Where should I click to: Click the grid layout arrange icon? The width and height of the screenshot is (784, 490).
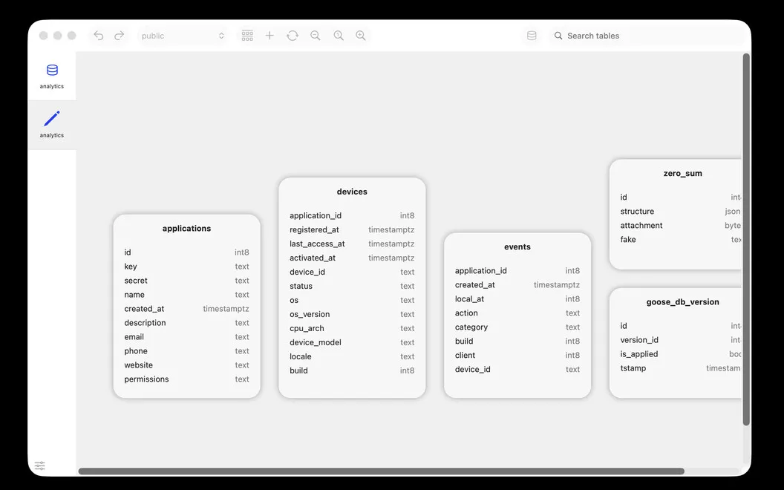point(247,36)
